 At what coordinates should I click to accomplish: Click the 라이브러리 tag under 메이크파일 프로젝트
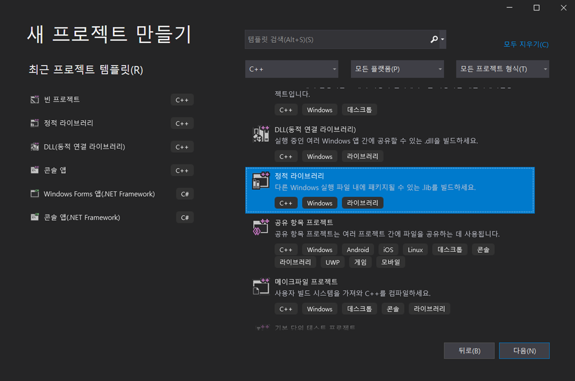(429, 309)
